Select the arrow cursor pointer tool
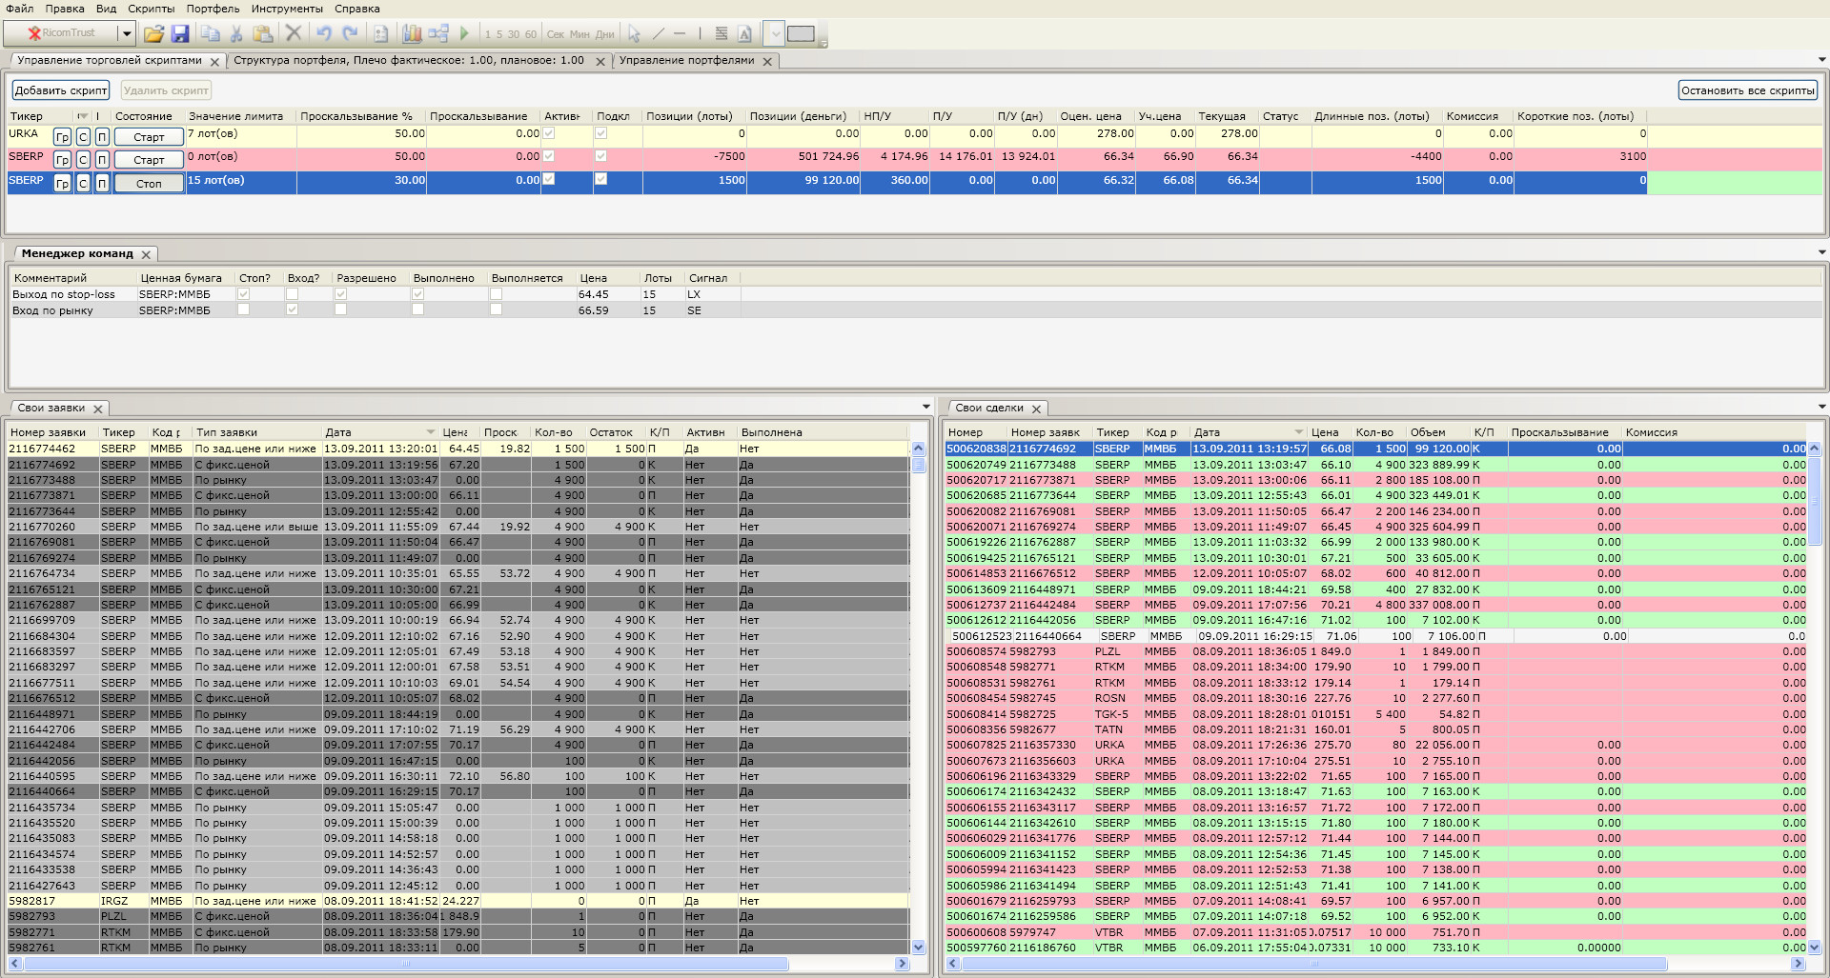 pos(634,34)
